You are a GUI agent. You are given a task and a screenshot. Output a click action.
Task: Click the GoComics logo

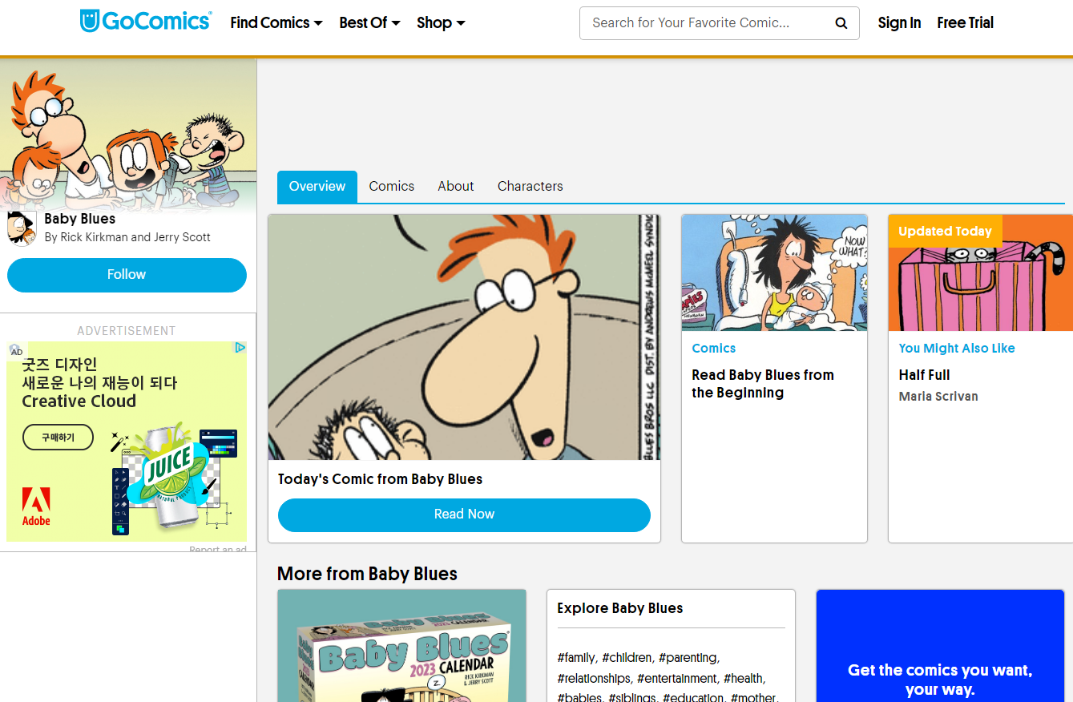(x=146, y=22)
